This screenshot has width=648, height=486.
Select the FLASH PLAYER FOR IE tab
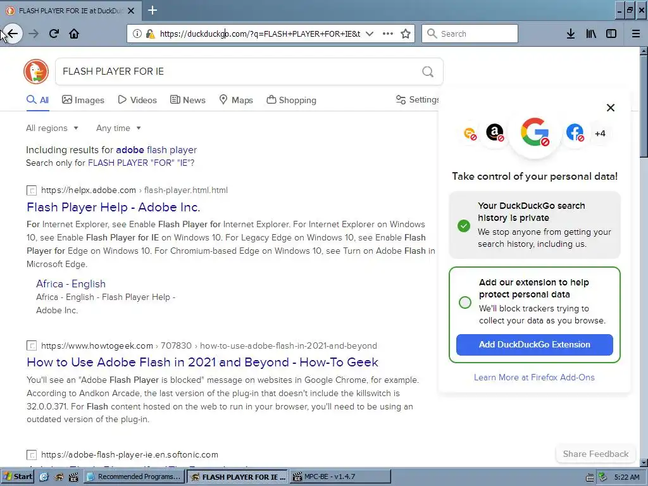(70, 11)
